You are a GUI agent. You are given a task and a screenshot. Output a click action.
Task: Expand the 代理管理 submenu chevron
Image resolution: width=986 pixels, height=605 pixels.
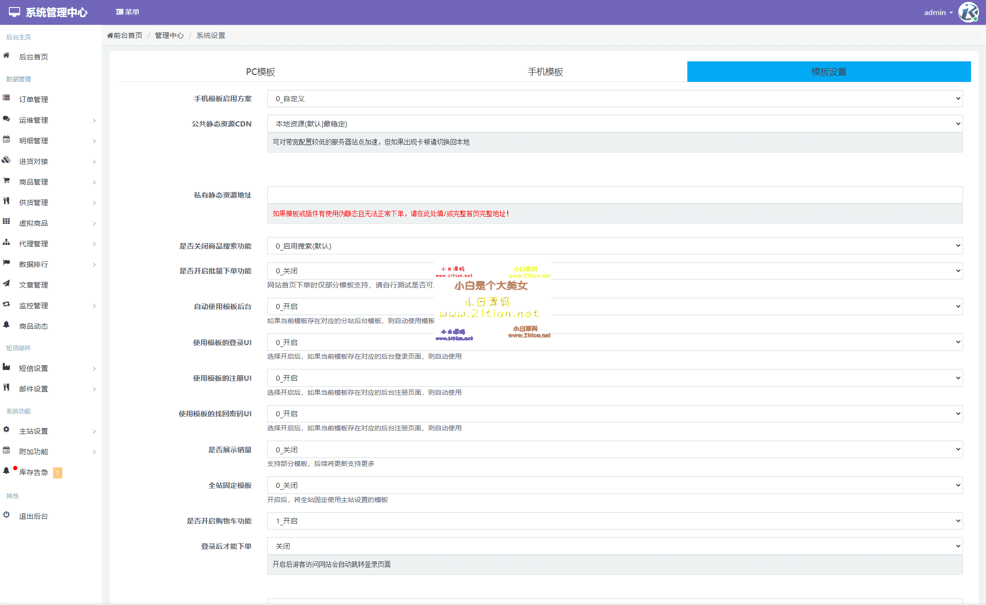(x=94, y=244)
